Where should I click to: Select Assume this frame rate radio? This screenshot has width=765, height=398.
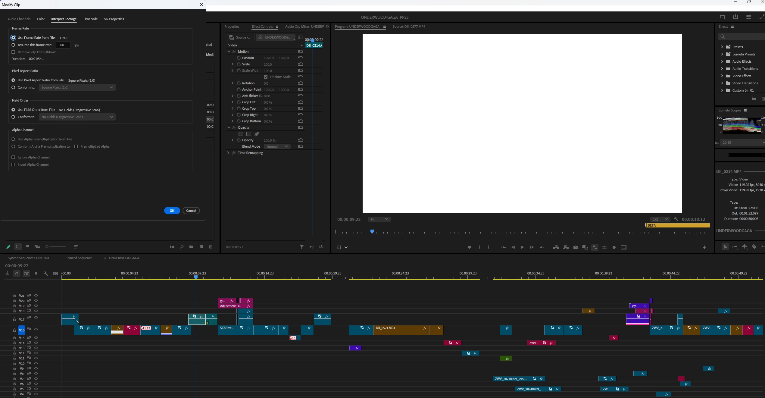[x=13, y=45]
